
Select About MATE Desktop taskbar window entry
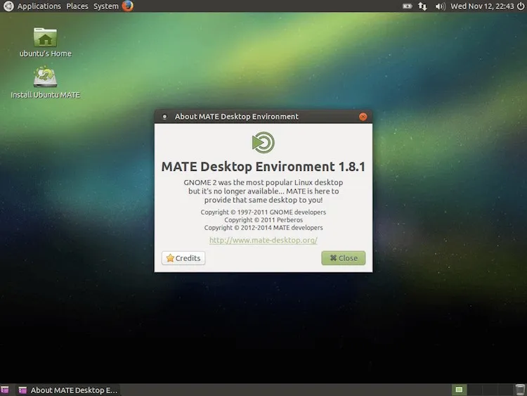click(x=68, y=390)
